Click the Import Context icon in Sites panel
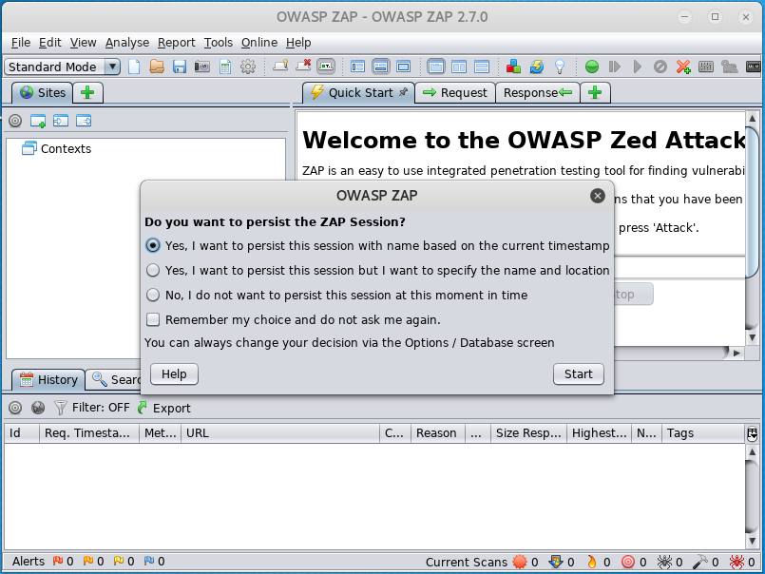The height and width of the screenshot is (574, 765). [61, 121]
